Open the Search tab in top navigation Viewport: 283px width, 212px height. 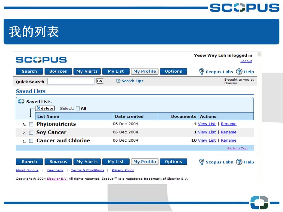pyautogui.click(x=29, y=71)
